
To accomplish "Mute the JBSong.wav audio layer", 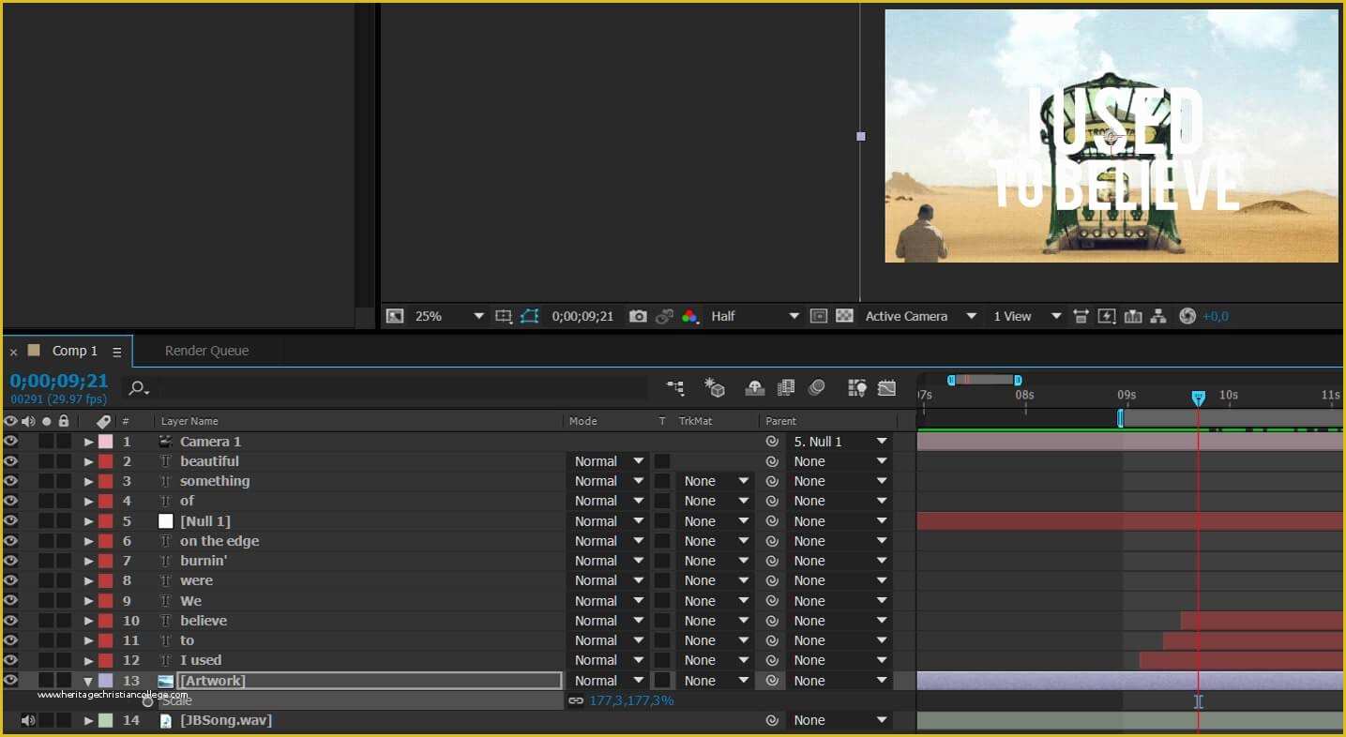I will point(26,719).
